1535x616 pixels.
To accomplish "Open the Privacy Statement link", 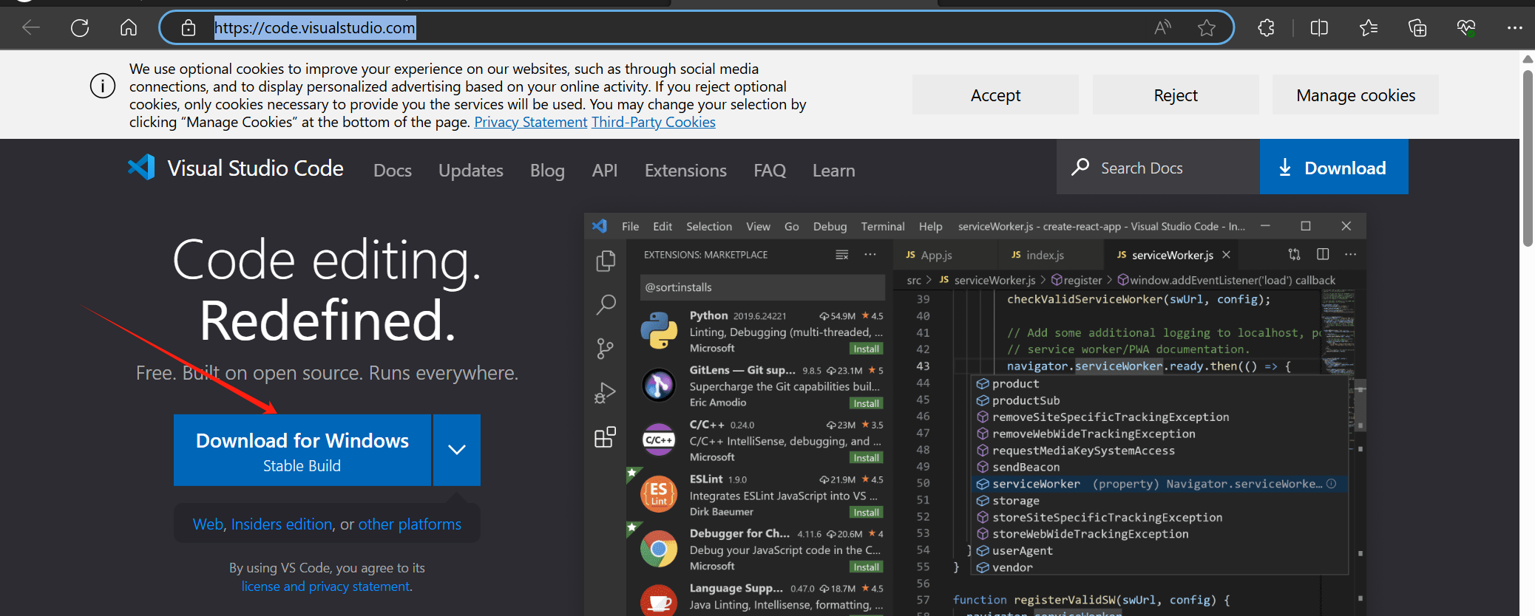I will point(531,123).
